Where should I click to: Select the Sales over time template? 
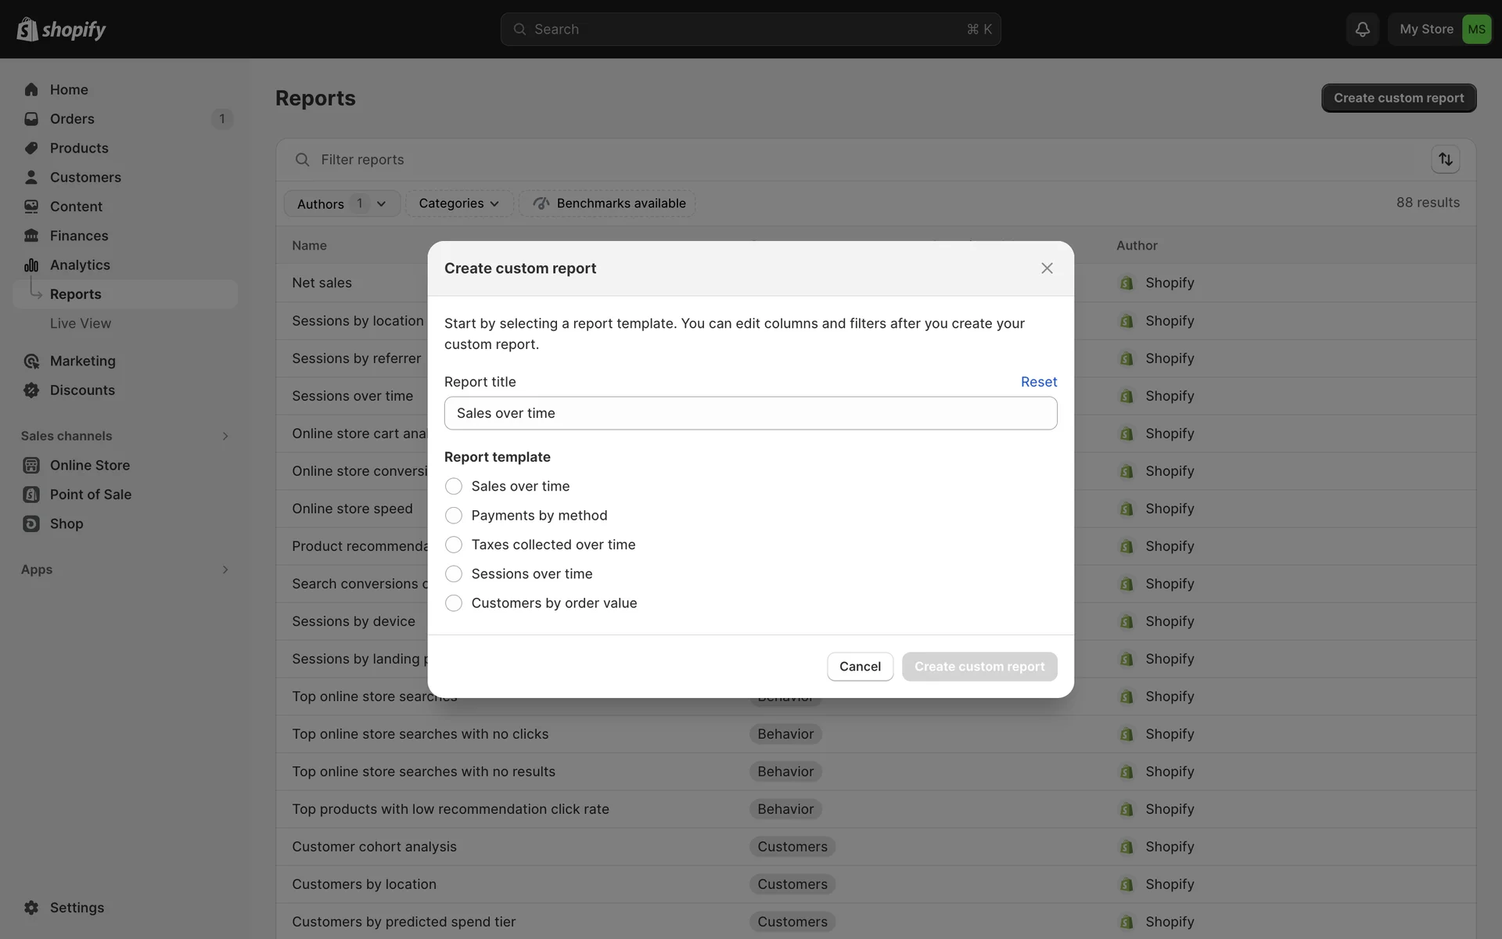coord(454,486)
